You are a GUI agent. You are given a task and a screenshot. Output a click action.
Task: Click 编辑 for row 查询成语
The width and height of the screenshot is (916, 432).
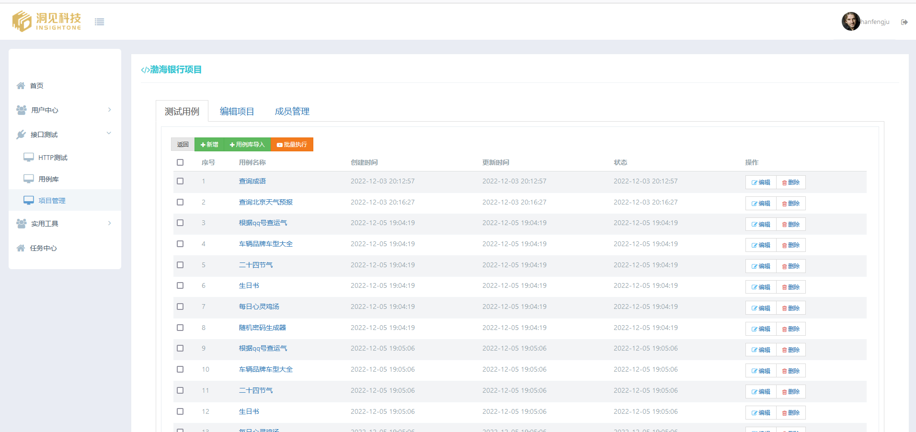761,182
